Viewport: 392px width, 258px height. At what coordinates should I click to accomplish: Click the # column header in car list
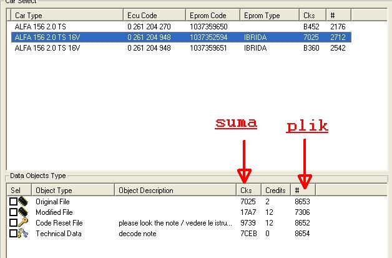click(338, 15)
